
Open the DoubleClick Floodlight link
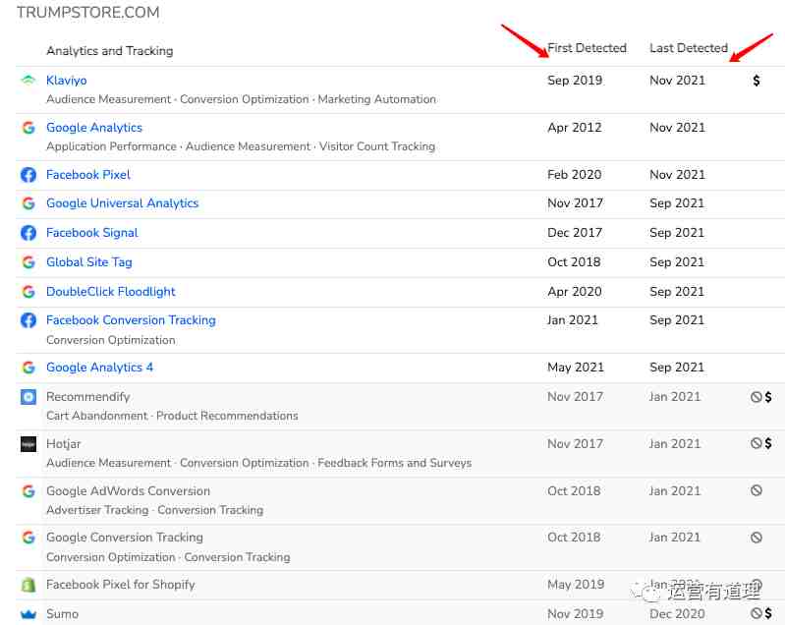(x=111, y=292)
